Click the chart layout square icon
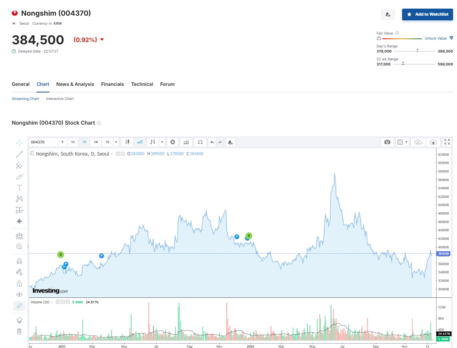 coord(400,142)
